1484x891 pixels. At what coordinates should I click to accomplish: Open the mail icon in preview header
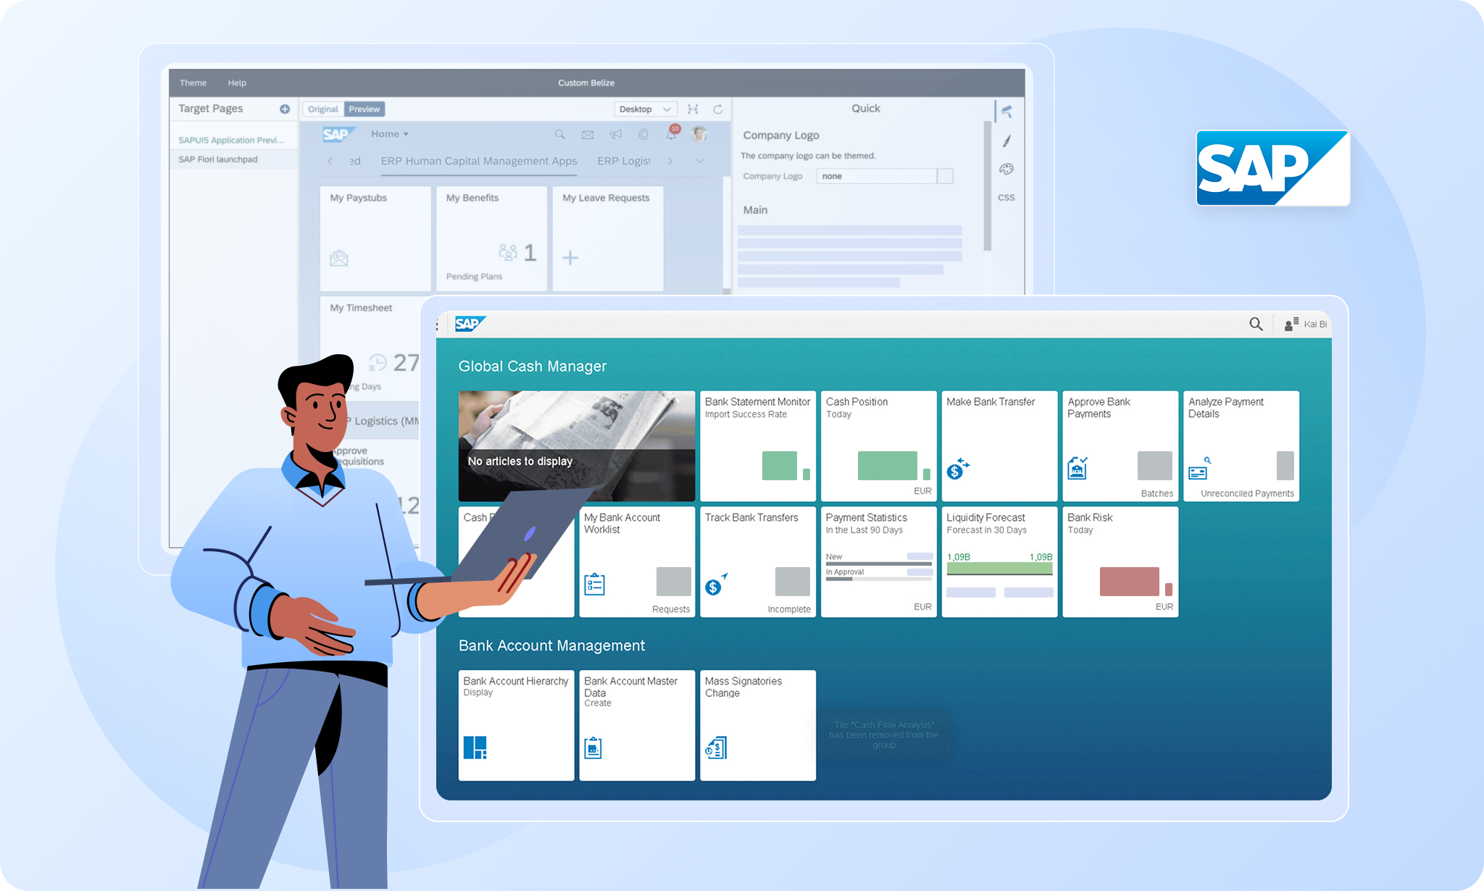(x=588, y=135)
